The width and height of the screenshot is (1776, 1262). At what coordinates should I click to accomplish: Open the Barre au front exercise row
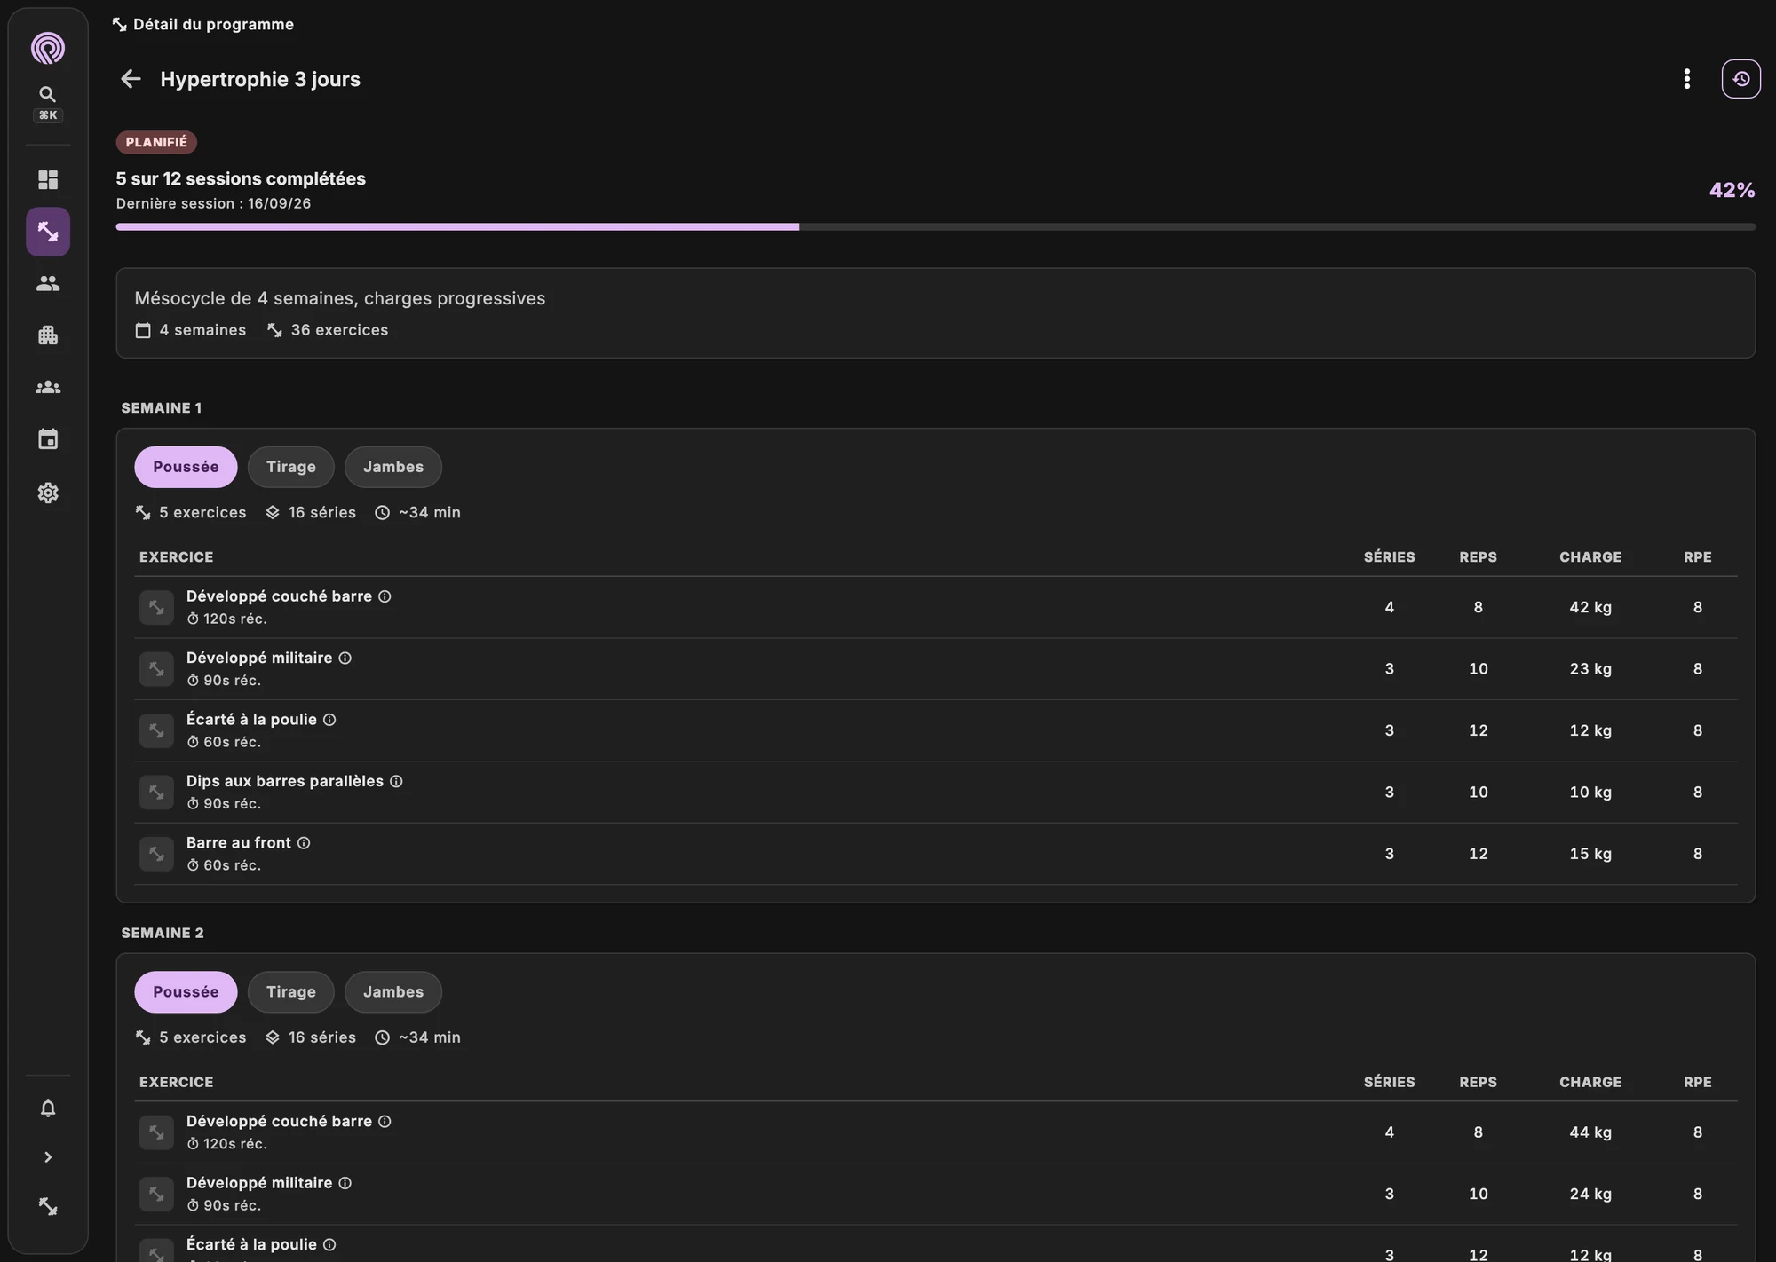935,854
